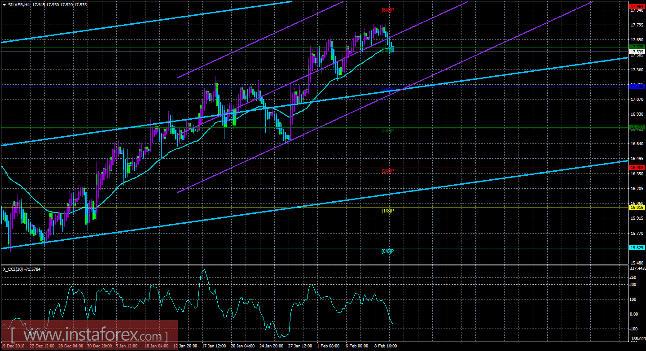Click the 1 Feb 08:00 date label

(329, 346)
